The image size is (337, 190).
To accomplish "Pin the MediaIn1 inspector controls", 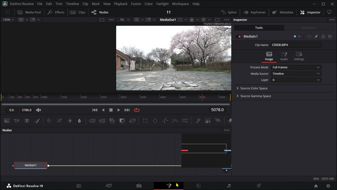I will tap(316, 37).
